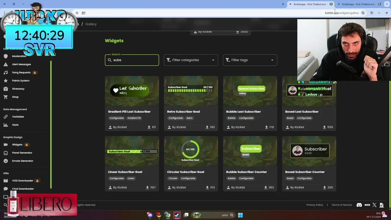Click the browser reload icon
Viewport: 391px width, 220px height.
pyautogui.click(x=372, y=13)
